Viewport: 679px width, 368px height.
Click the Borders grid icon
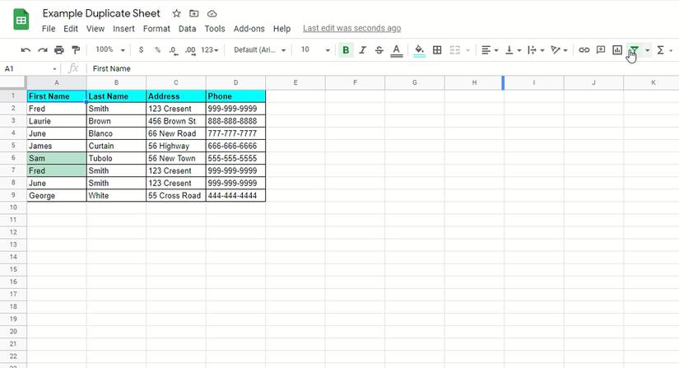[x=437, y=50]
